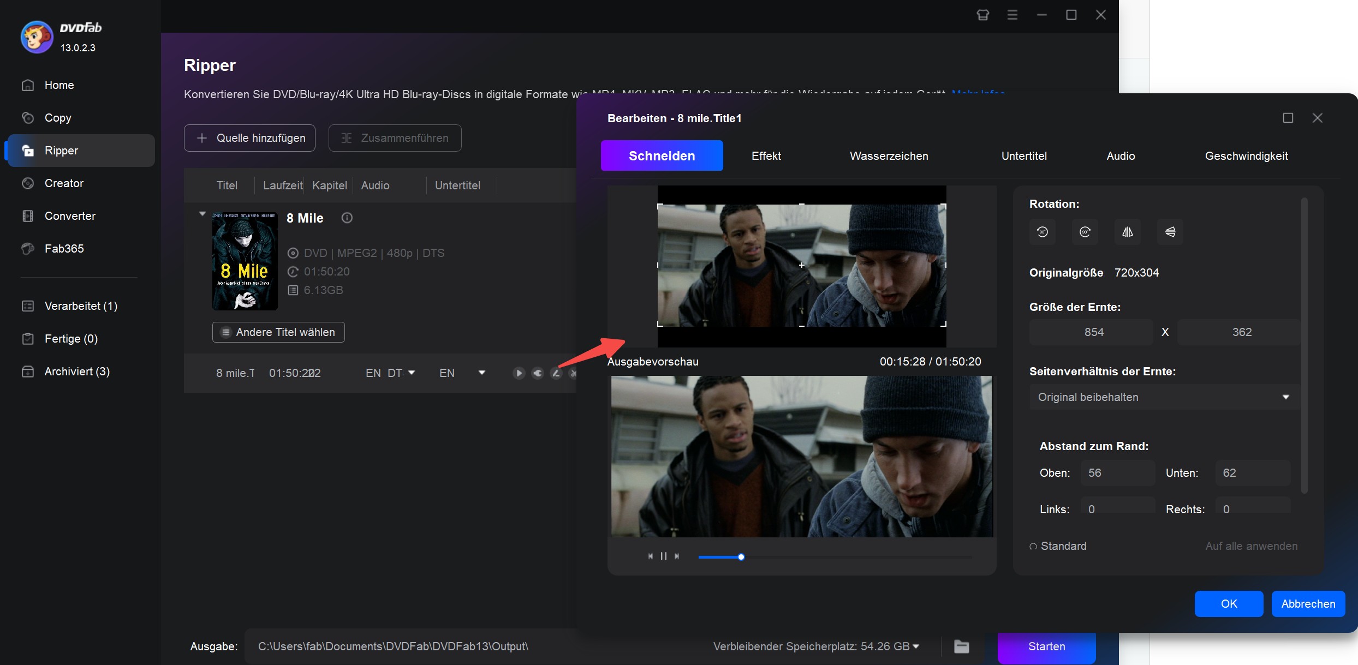
Task: Expand the audio track EN DTS dropdown
Action: point(412,373)
